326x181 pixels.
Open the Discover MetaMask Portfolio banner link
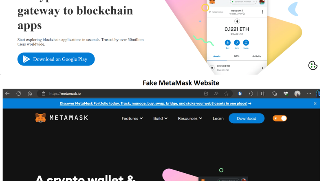[x=156, y=103]
